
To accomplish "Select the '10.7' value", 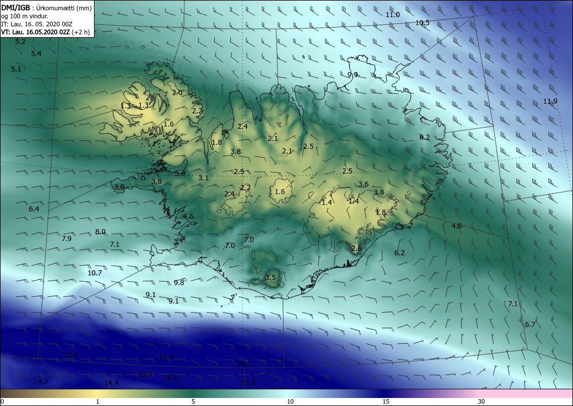I will pos(95,273).
